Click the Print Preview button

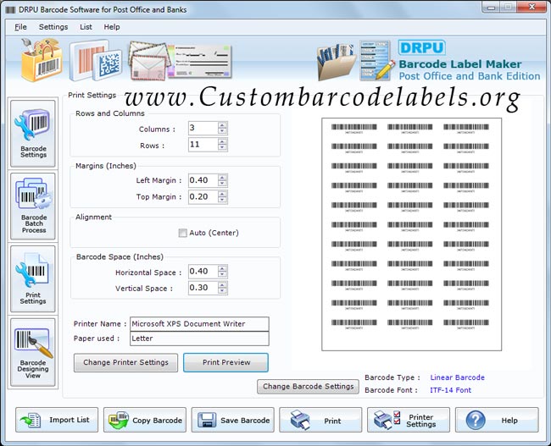tap(226, 362)
